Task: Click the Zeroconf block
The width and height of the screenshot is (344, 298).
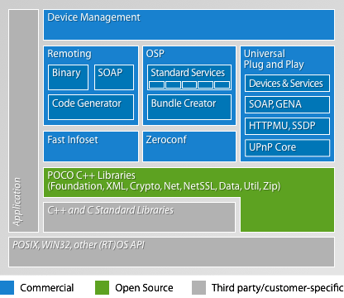Action: 189,147
